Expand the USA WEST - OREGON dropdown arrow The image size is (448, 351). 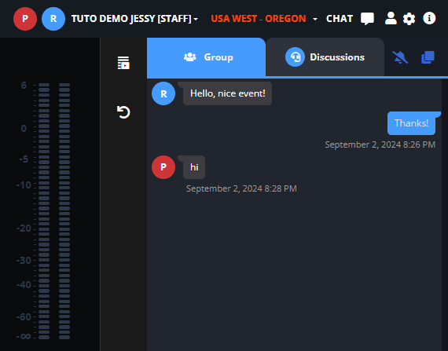click(315, 19)
